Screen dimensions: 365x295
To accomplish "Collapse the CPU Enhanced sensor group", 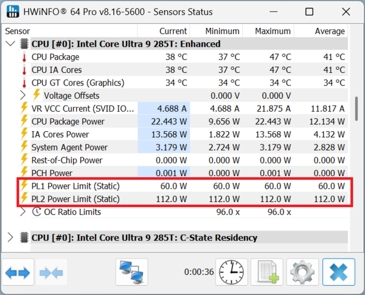I will point(10,44).
